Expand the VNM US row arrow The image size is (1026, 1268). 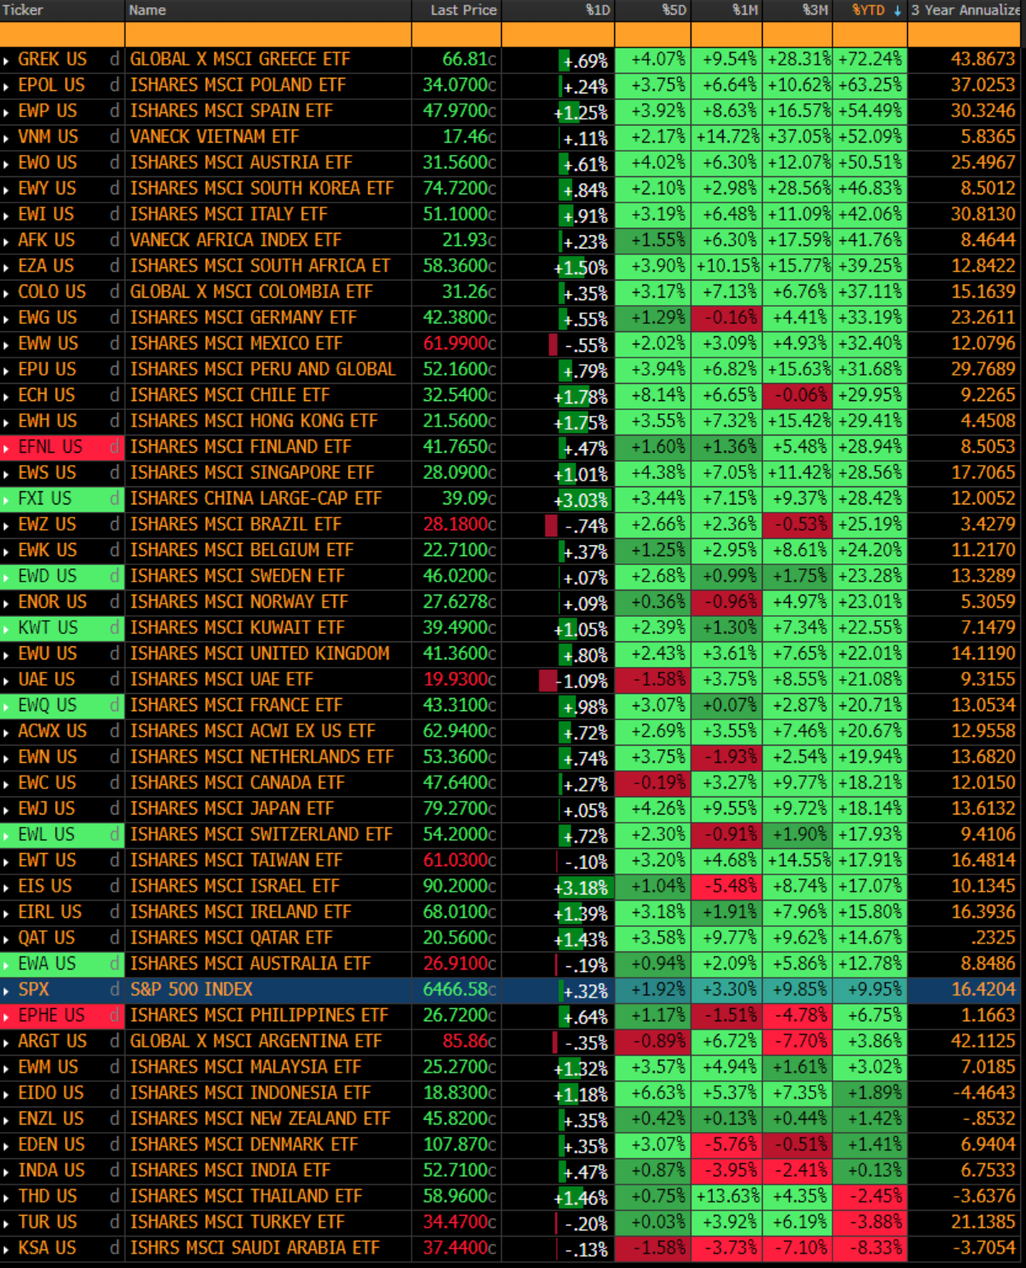click(7, 138)
